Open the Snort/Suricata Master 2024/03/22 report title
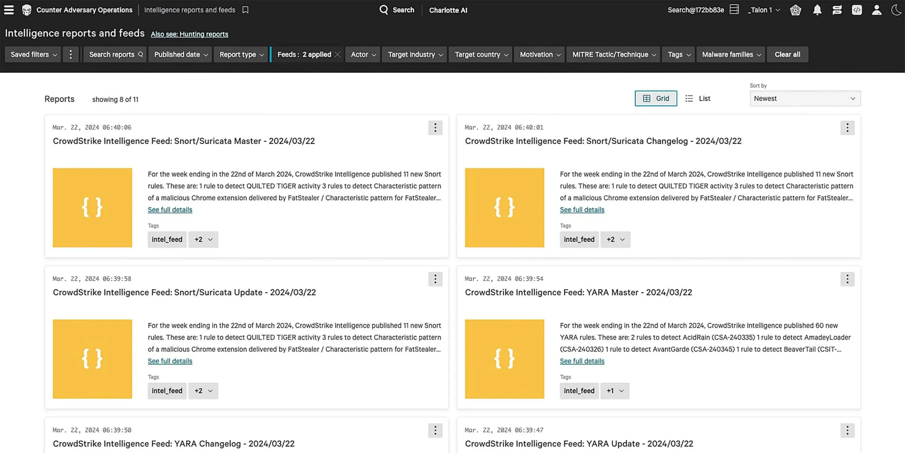Screen dimensions: 905x453 [x=184, y=141]
